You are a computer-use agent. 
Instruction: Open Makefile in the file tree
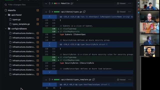coord(12,10)
